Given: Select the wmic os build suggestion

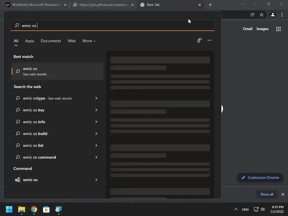Looking at the screenshot, I should (x=57, y=134).
